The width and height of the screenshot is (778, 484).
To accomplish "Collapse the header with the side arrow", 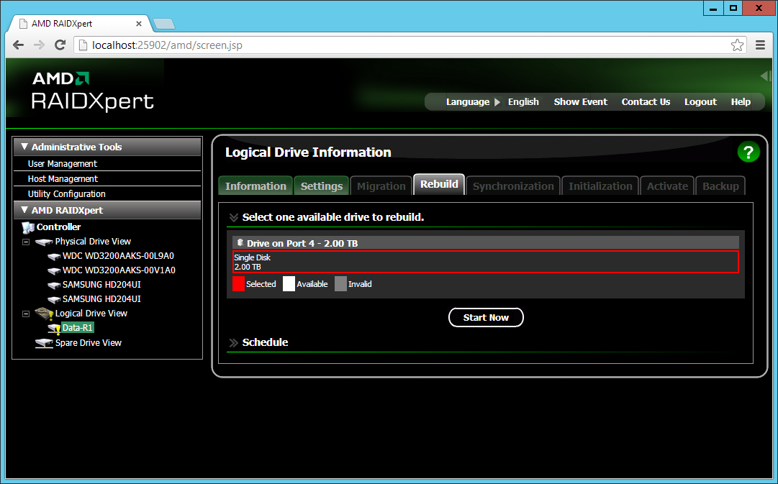I will 765,76.
